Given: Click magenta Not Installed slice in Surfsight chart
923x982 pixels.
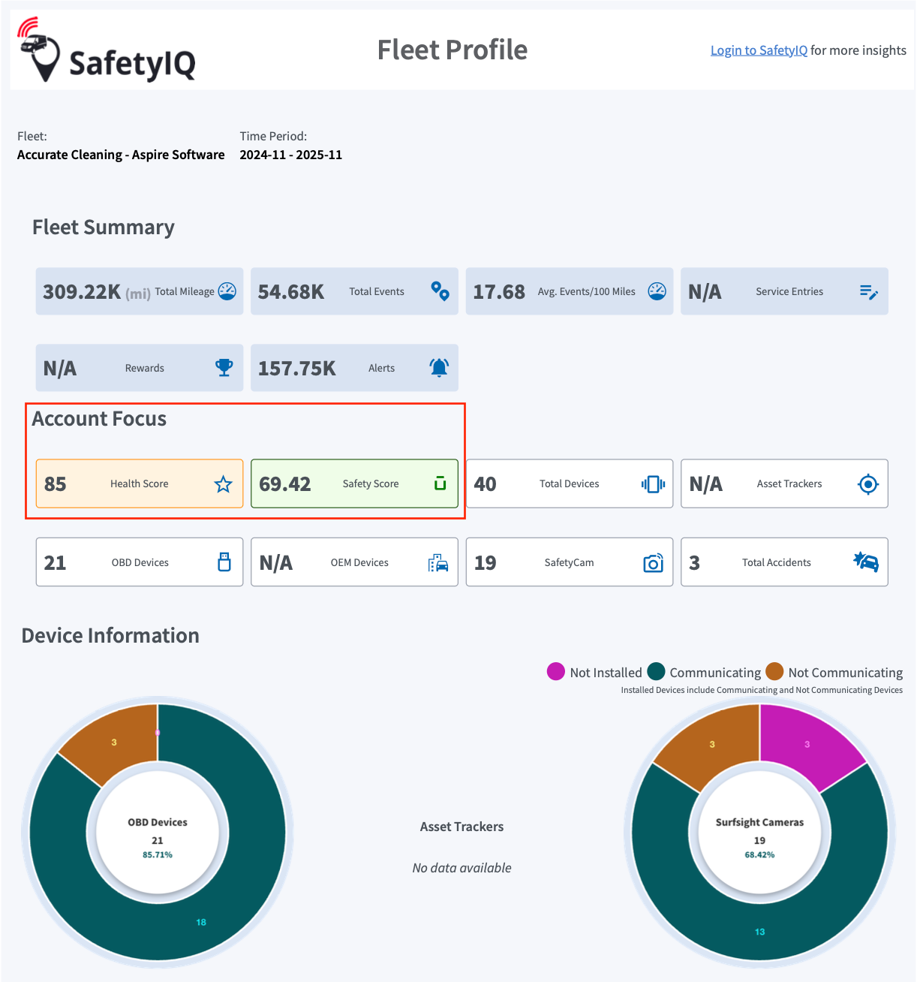Looking at the screenshot, I should pos(809,743).
